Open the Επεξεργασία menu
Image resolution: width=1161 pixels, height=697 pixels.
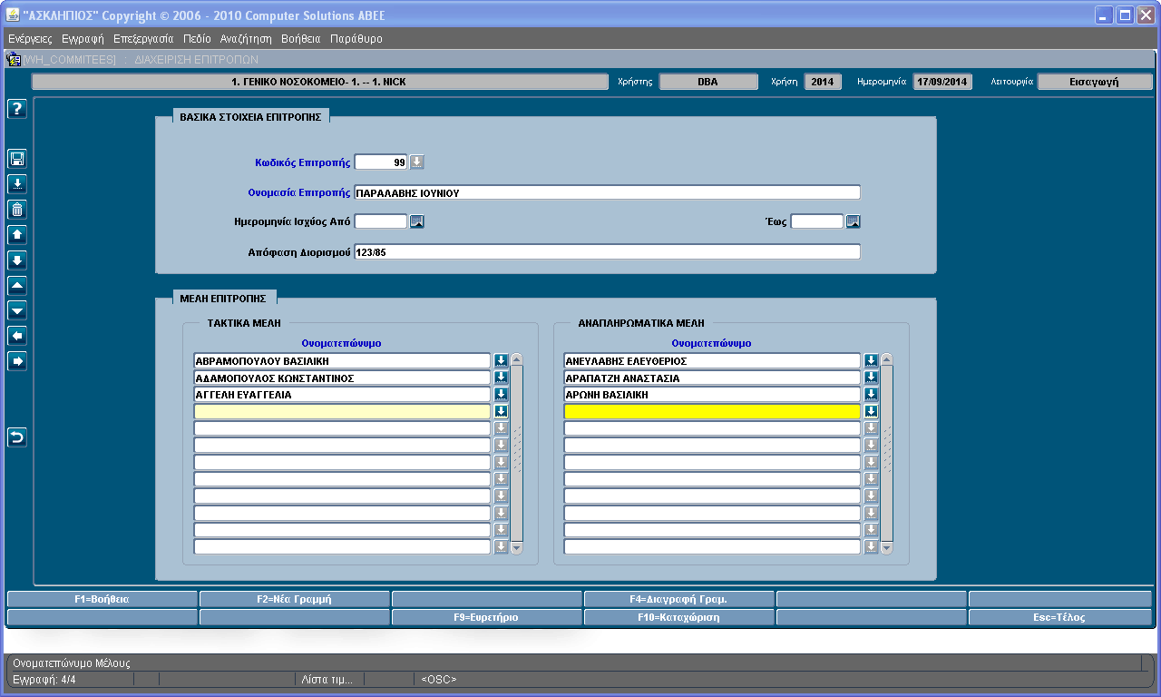(143, 39)
